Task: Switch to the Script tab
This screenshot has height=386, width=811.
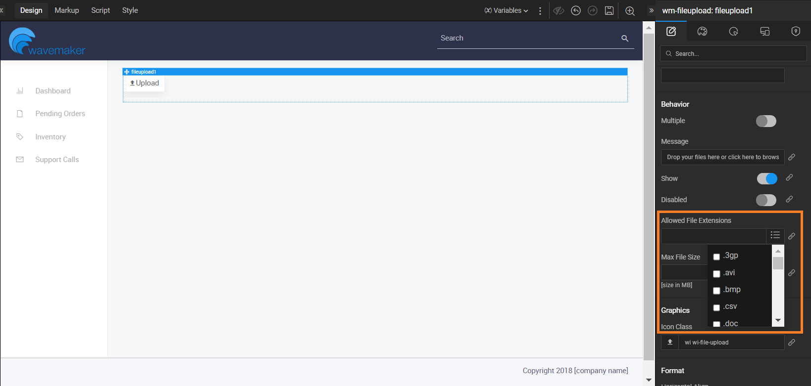Action: click(x=101, y=10)
